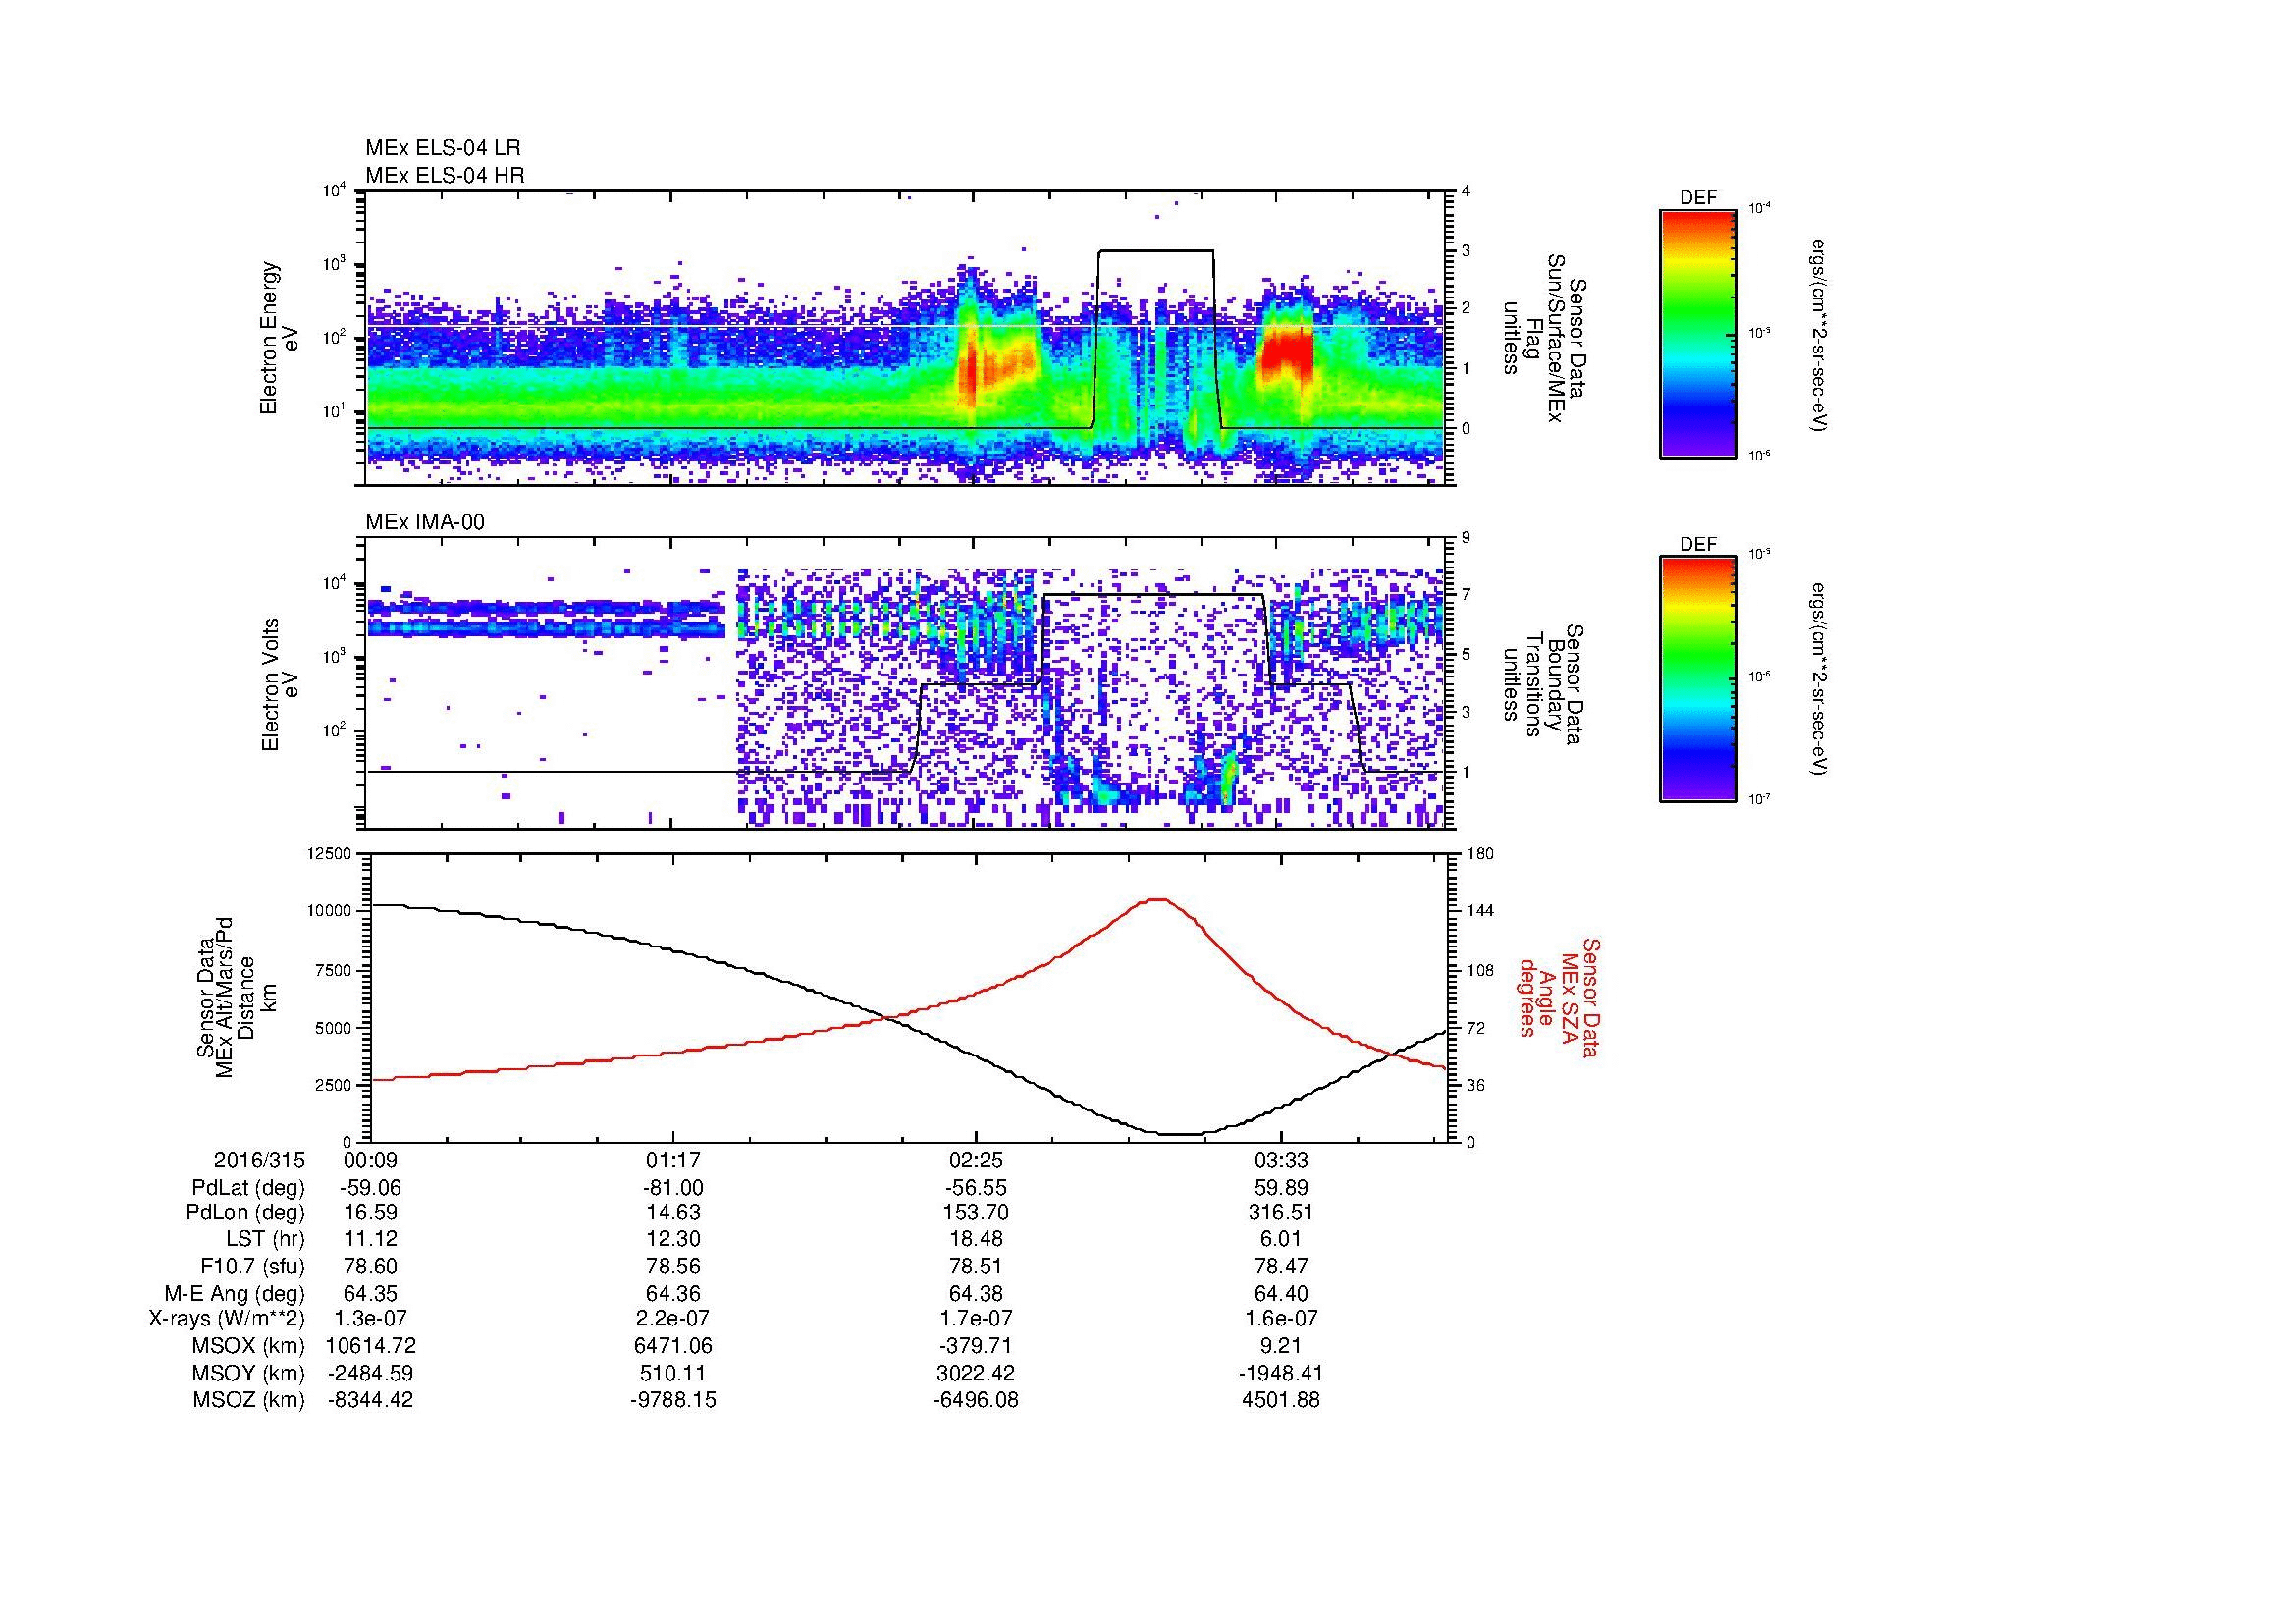Click the minimum of the black altitude curve
Viewport: 2296px width, 1623px height.
pyautogui.click(x=1182, y=1134)
